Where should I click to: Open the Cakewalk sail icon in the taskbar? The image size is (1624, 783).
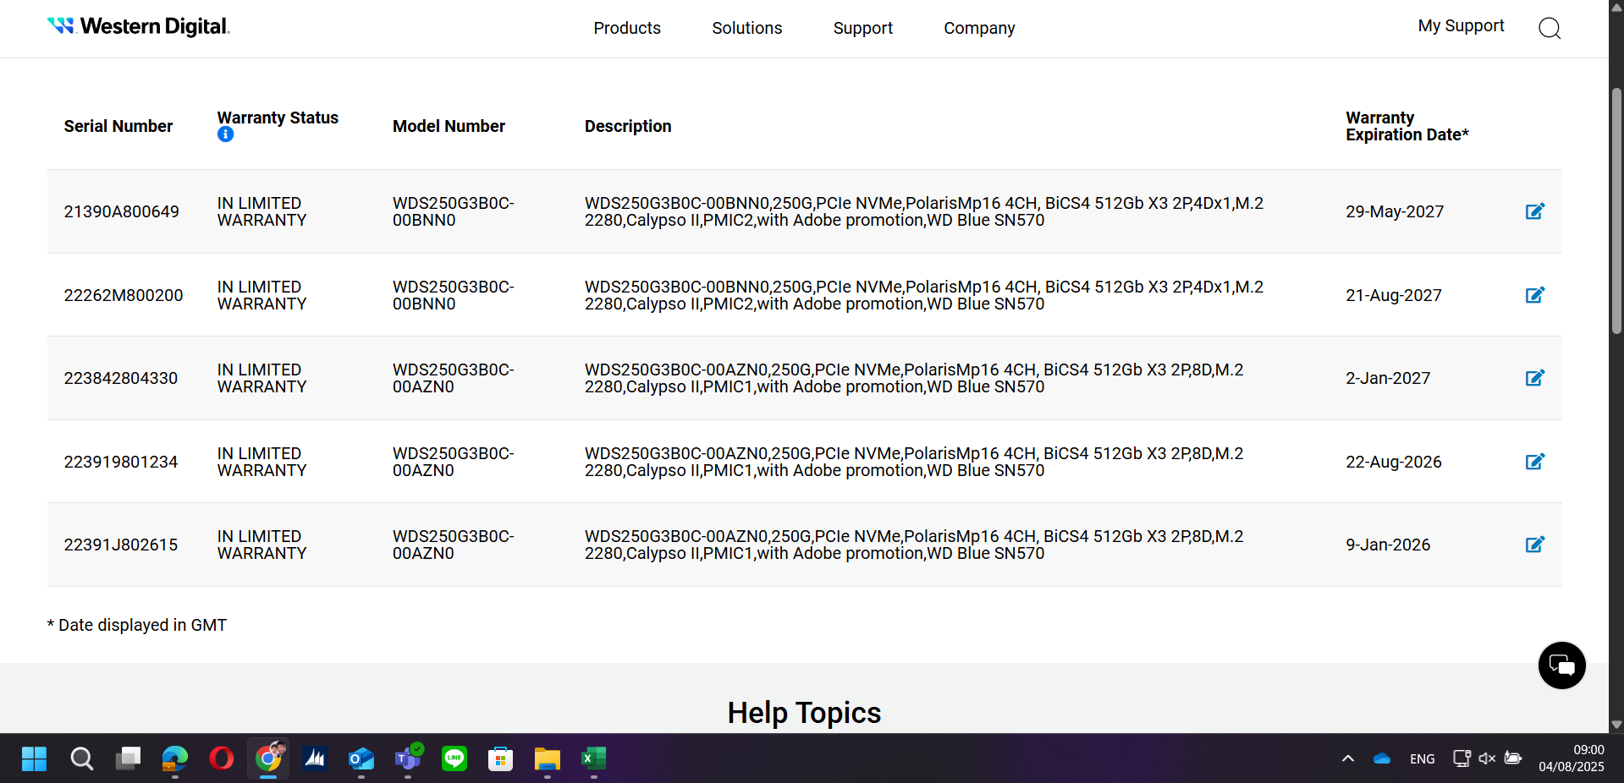tap(315, 758)
